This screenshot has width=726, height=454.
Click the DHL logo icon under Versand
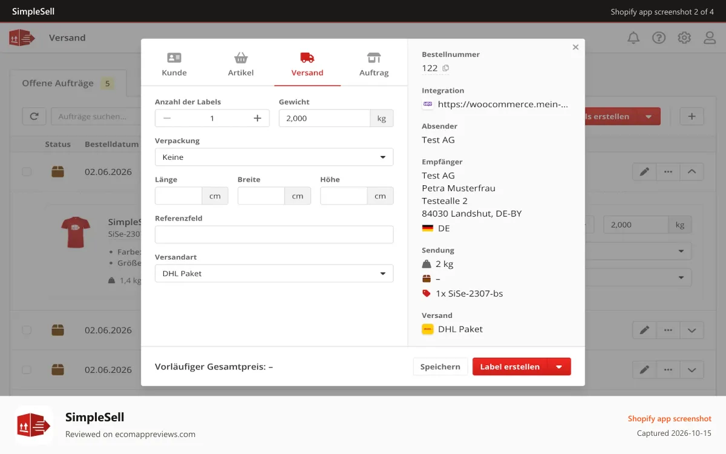point(428,329)
